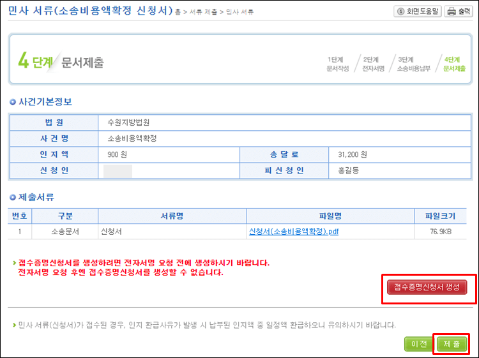
Task: Click the 파일명 column header
Action: [330, 216]
